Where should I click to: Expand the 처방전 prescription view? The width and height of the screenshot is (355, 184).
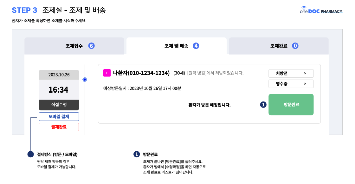tap(291, 73)
